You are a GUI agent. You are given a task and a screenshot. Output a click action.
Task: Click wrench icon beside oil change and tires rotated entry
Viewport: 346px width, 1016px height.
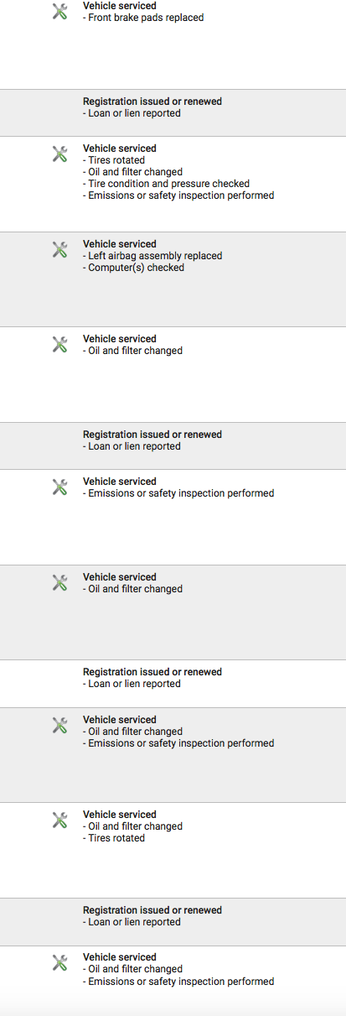click(59, 820)
